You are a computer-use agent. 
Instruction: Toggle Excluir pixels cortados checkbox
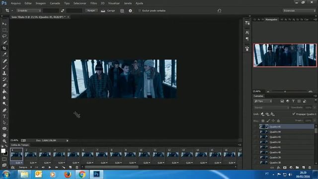(x=140, y=10)
